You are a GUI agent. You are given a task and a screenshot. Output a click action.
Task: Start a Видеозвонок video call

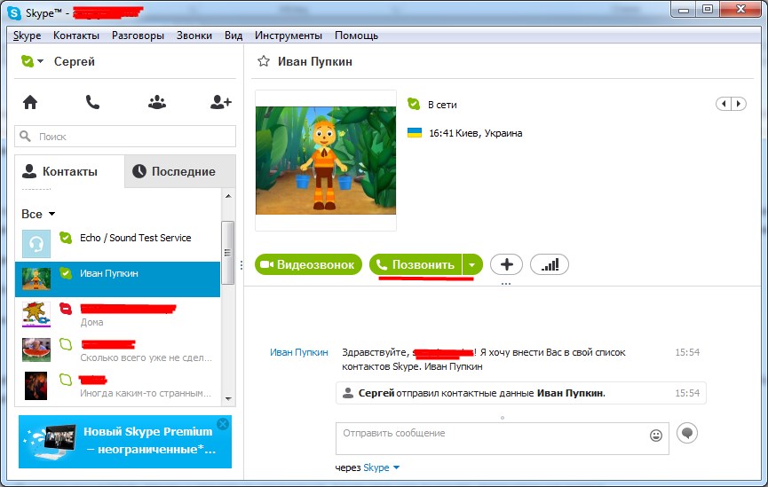click(309, 265)
